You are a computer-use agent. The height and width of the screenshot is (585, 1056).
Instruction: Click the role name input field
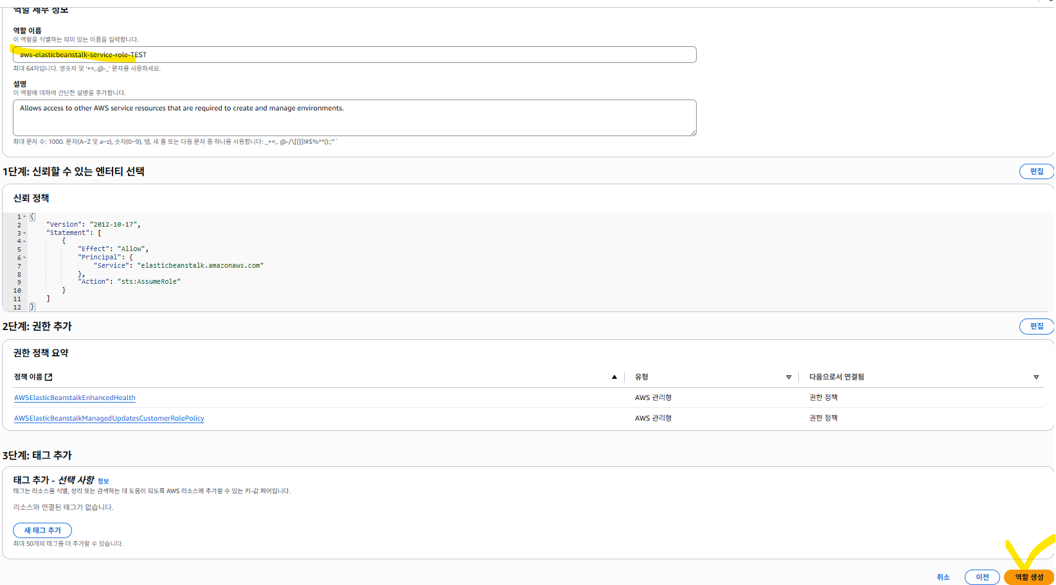[354, 55]
